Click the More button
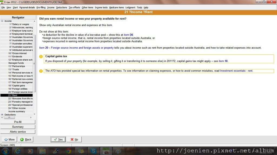Image resolution: width=277 pixels, height=155 pixels. coord(9,139)
